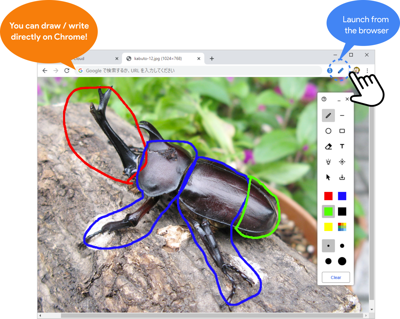Click the download save drawing icon
Screen dimensions: 400x319
pyautogui.click(x=342, y=177)
